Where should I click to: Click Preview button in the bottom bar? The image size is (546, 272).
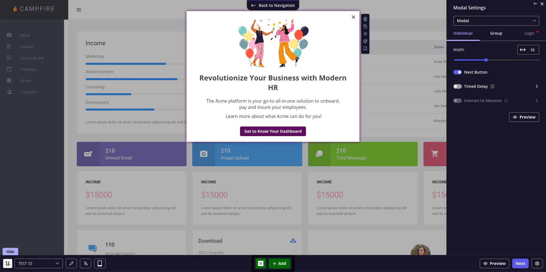click(x=495, y=263)
